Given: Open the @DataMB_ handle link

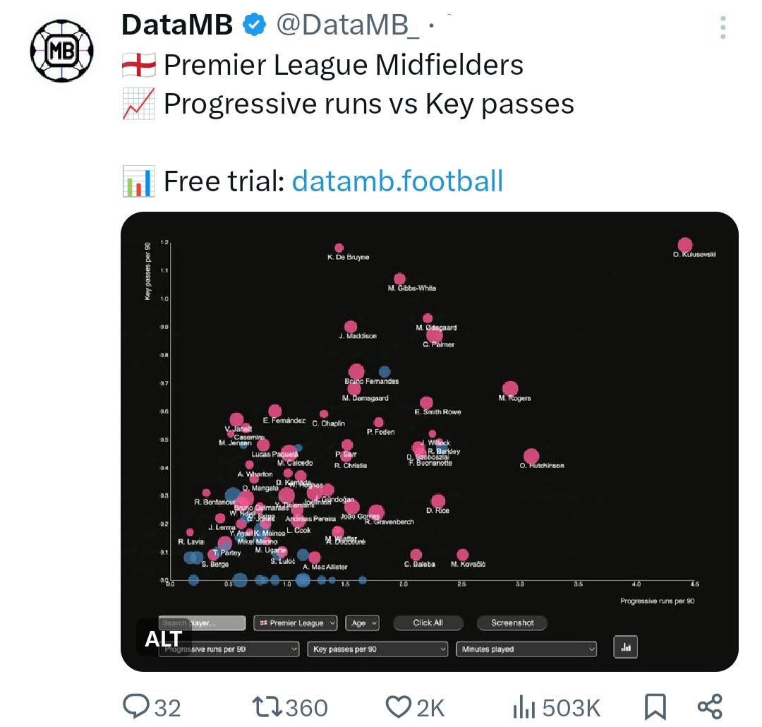Looking at the screenshot, I should pos(347,25).
